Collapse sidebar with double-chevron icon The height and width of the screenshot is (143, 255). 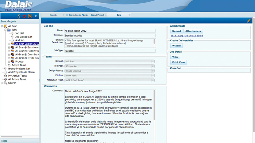click(x=36, y=16)
